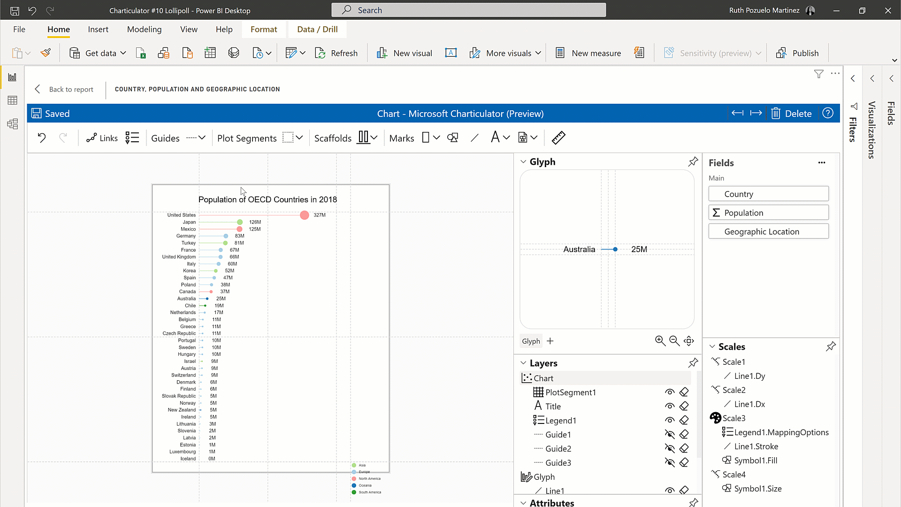
Task: Open the Plot Segments dropdown
Action: coord(299,138)
